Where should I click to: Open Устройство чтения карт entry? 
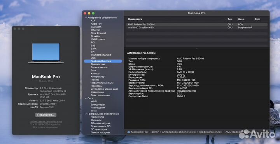(105, 89)
